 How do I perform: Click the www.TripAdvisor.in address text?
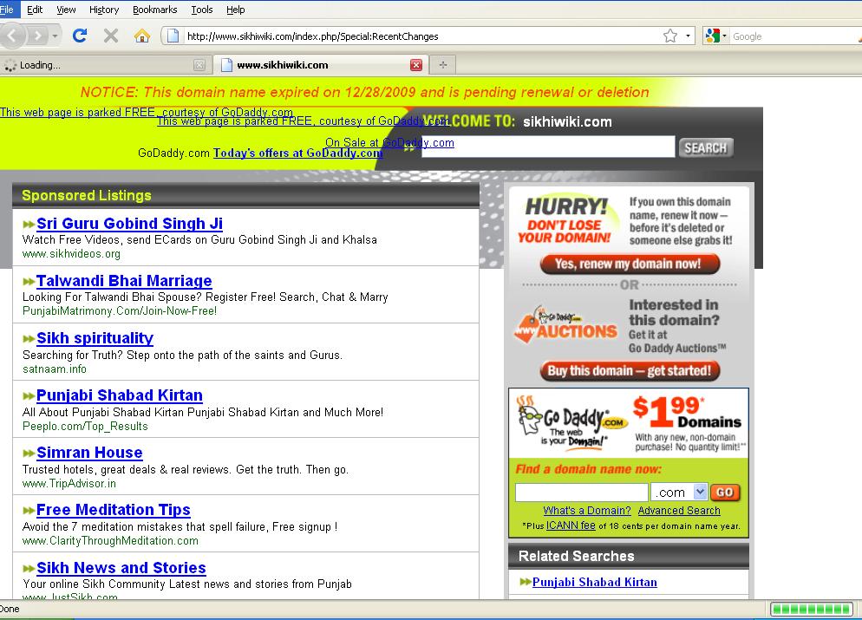69,484
